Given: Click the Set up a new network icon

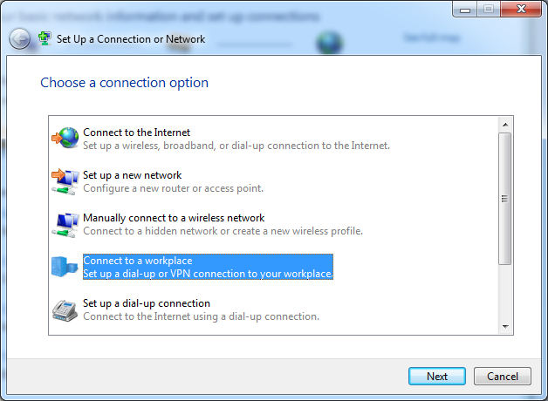Looking at the screenshot, I should tap(65, 181).
